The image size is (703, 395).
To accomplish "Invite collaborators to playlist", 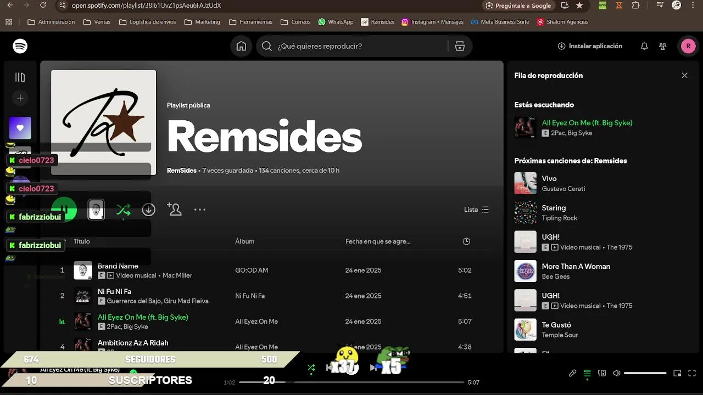I will (174, 209).
